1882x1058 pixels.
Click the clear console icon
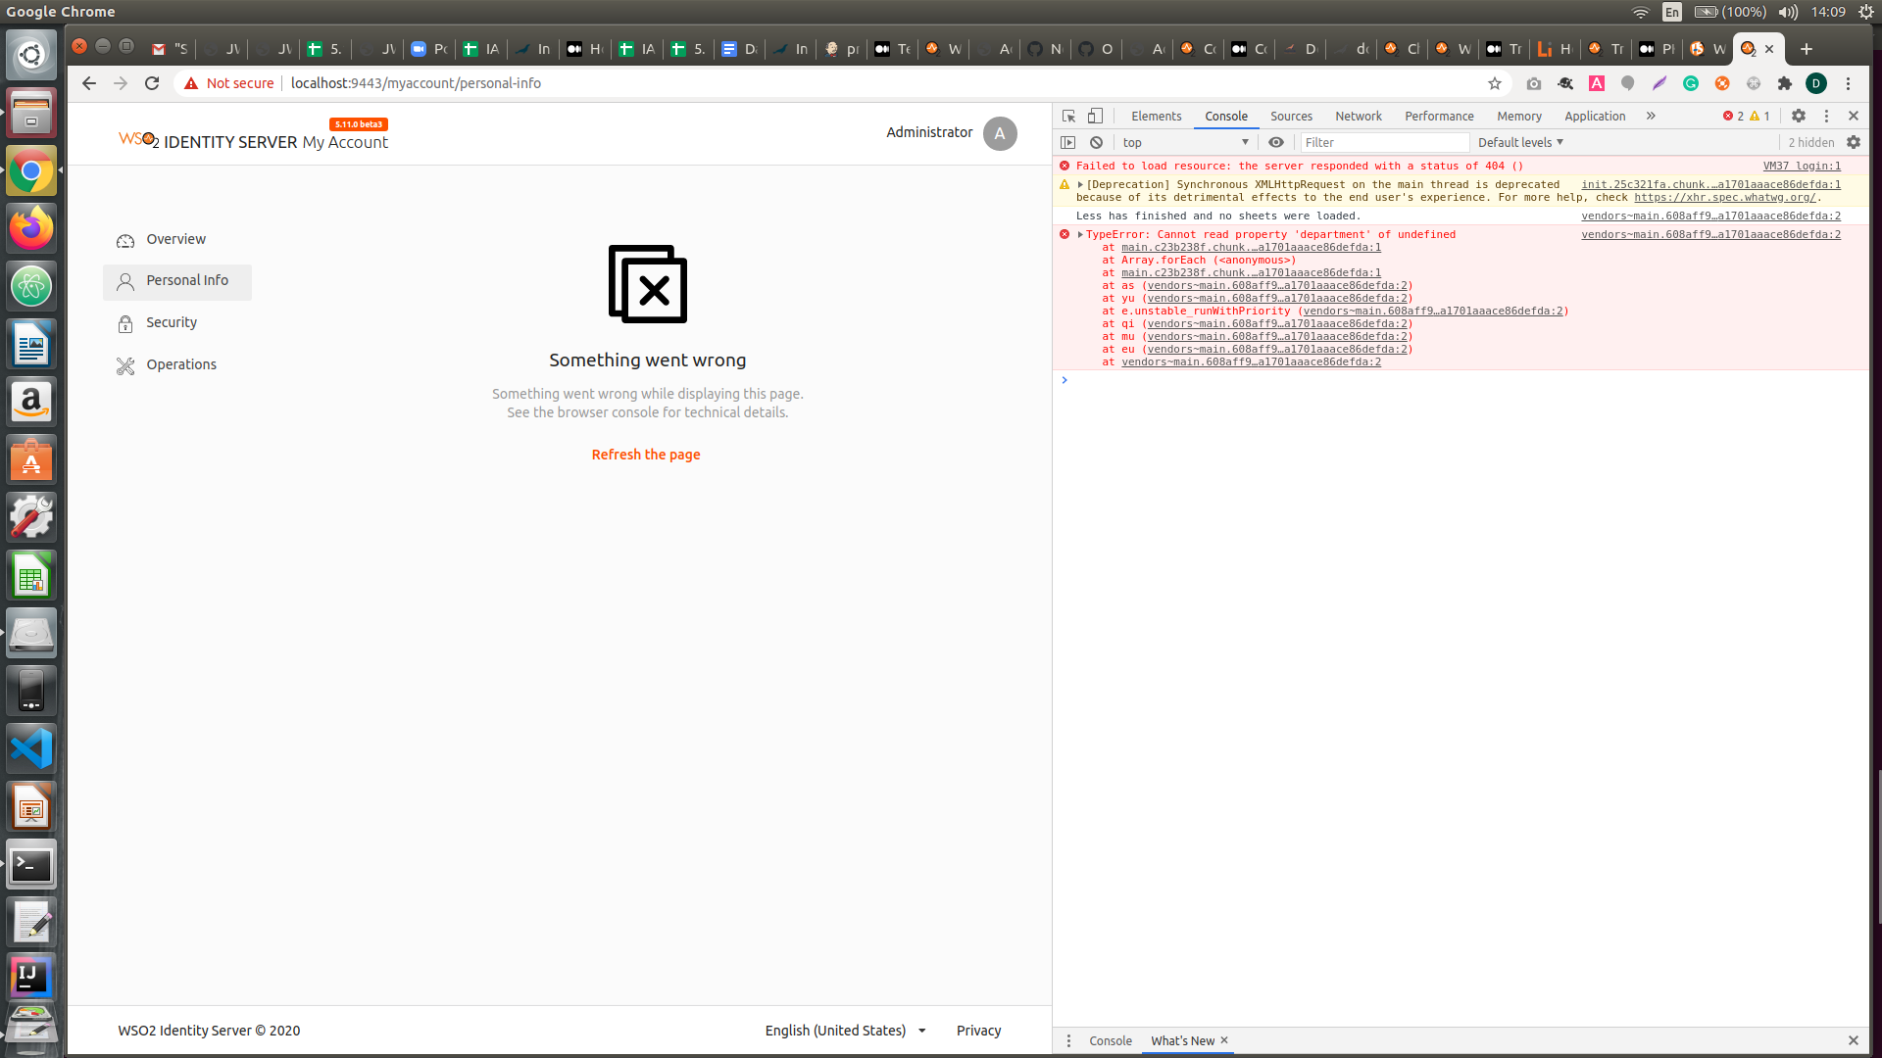tap(1096, 142)
